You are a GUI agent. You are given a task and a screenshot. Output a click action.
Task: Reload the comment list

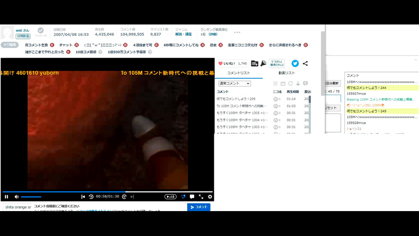pos(291,83)
